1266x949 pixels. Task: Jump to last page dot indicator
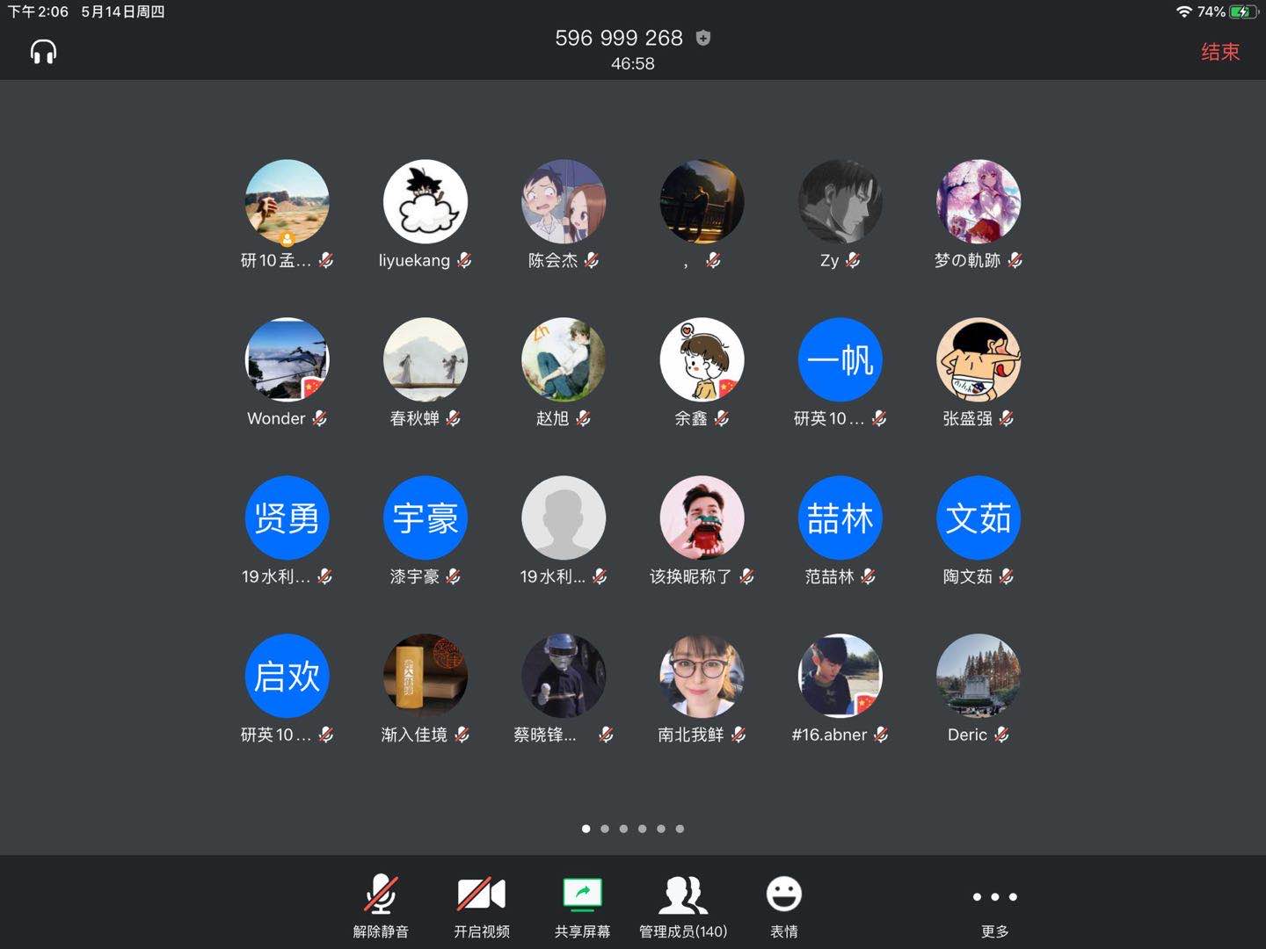click(x=680, y=829)
